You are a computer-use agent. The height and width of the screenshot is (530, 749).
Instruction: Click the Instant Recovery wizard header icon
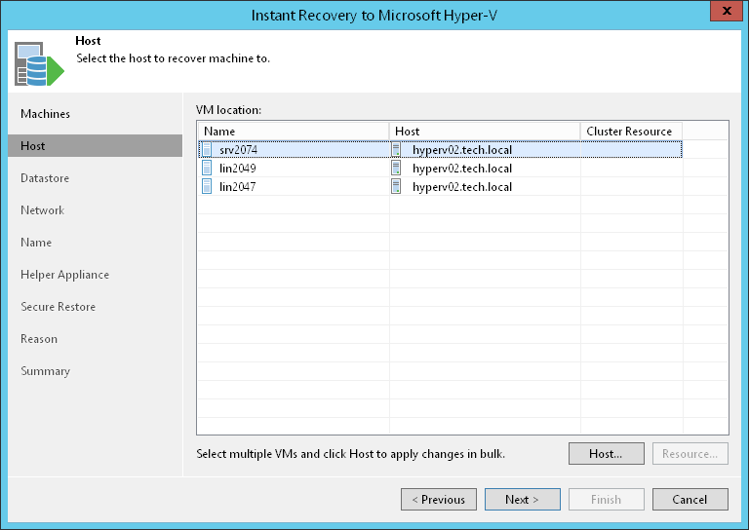[39, 64]
